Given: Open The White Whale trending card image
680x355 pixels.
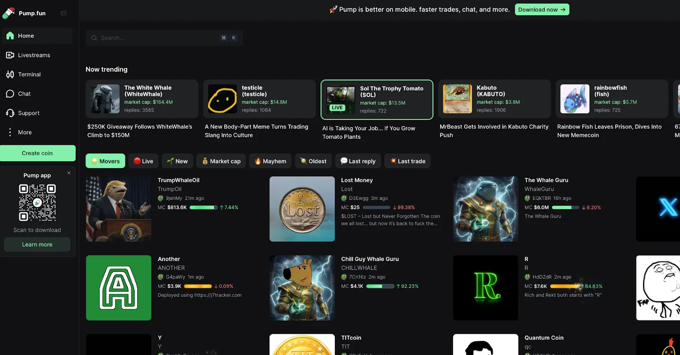Looking at the screenshot, I should (x=105, y=99).
